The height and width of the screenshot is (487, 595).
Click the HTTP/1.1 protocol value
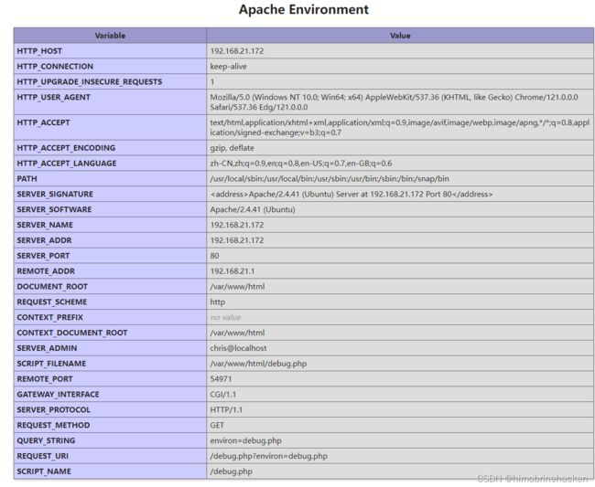pyautogui.click(x=226, y=410)
